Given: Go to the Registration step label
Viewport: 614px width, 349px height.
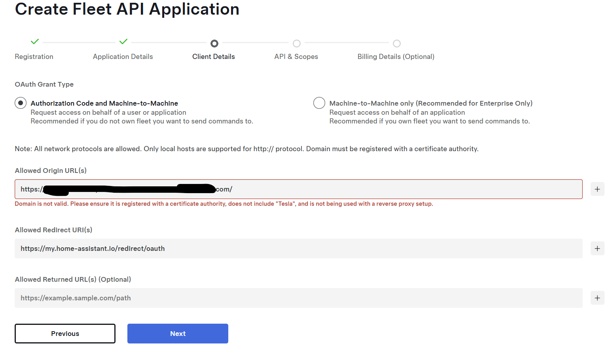Looking at the screenshot, I should [34, 57].
